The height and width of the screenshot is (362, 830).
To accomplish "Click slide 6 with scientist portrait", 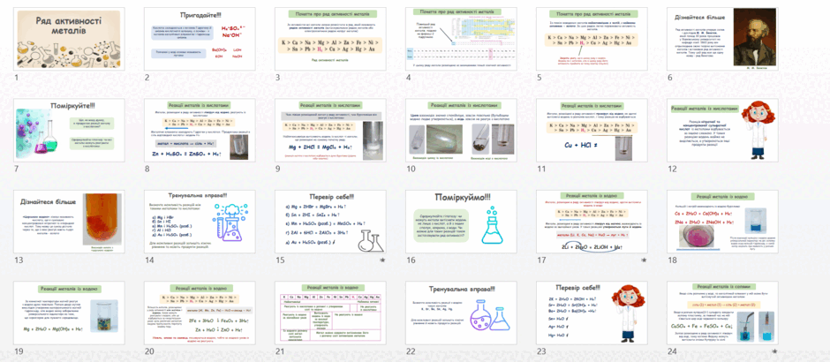I will [722, 39].
